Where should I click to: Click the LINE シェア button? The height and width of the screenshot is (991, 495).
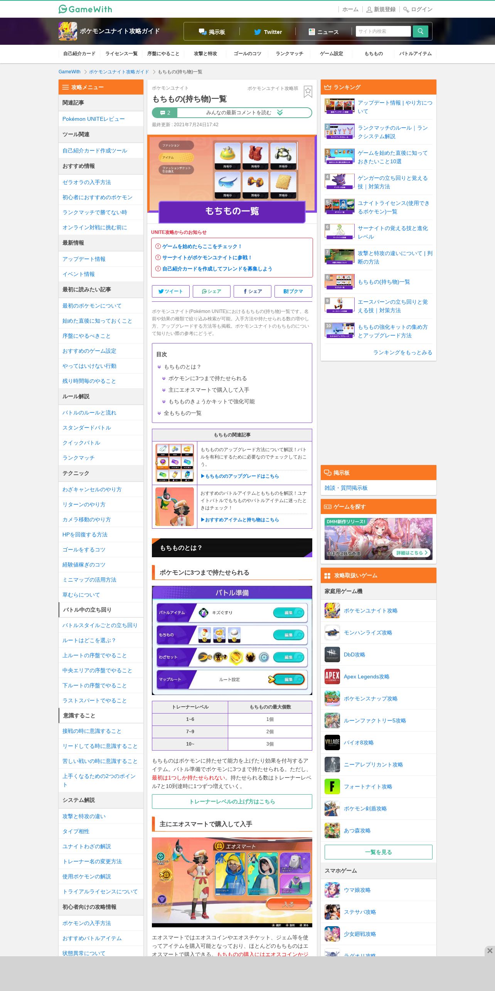pyautogui.click(x=212, y=291)
